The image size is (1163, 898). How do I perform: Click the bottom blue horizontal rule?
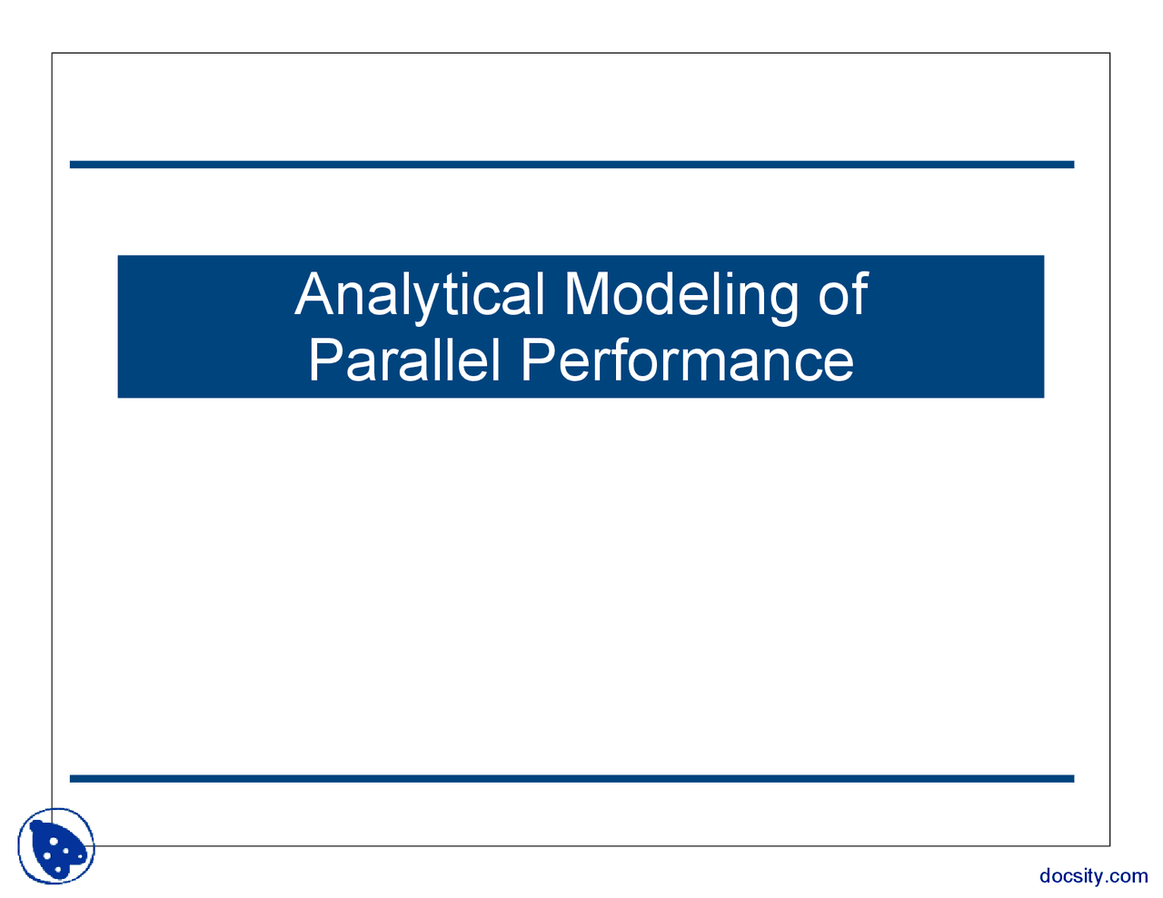point(572,778)
